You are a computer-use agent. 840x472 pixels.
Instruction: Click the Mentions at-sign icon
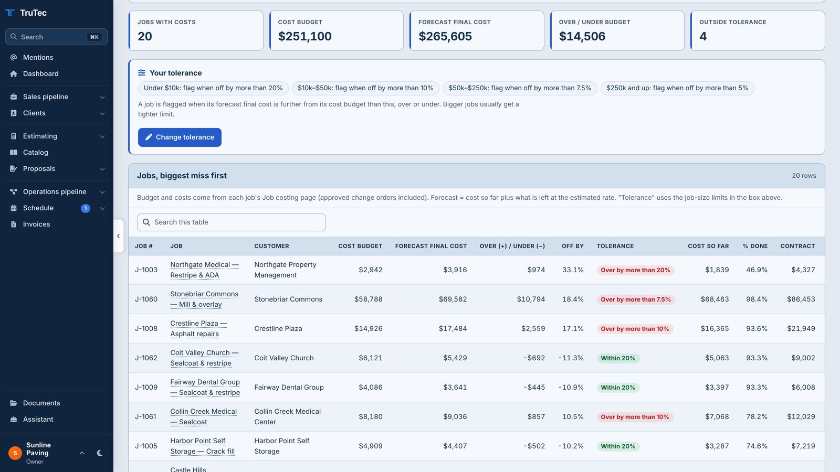click(14, 57)
